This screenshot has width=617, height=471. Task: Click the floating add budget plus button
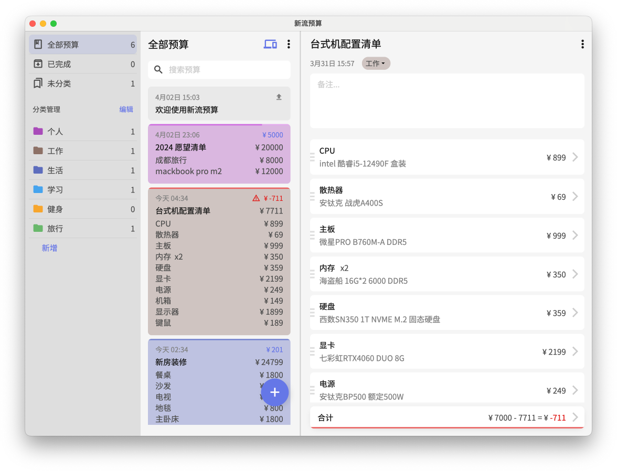click(x=275, y=392)
